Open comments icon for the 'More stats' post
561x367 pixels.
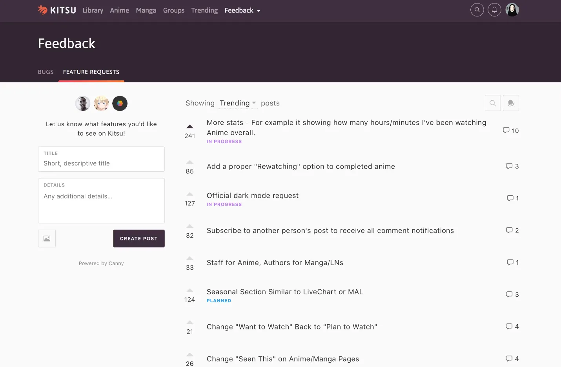click(x=506, y=130)
